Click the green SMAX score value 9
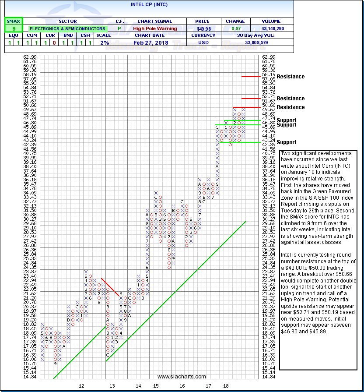The height and width of the screenshot is (392, 364). [x=13, y=28]
